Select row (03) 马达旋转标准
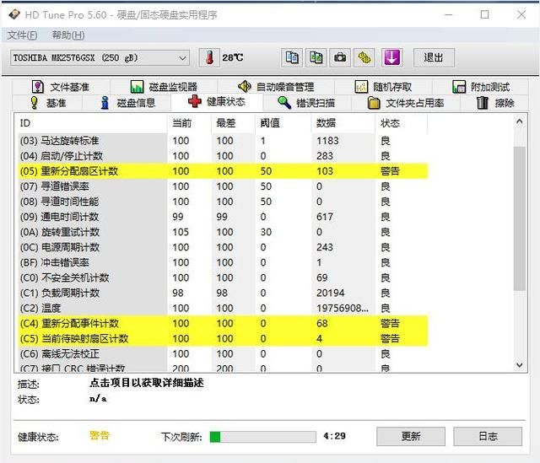This screenshot has width=540, height=463. click(223, 141)
